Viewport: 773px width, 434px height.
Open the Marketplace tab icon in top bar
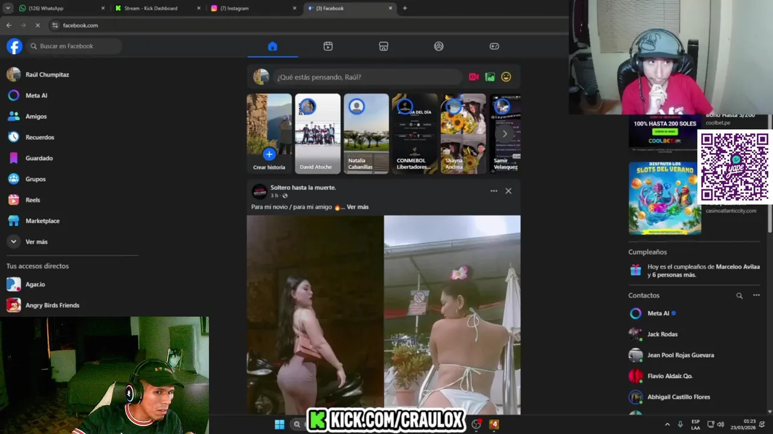383,46
